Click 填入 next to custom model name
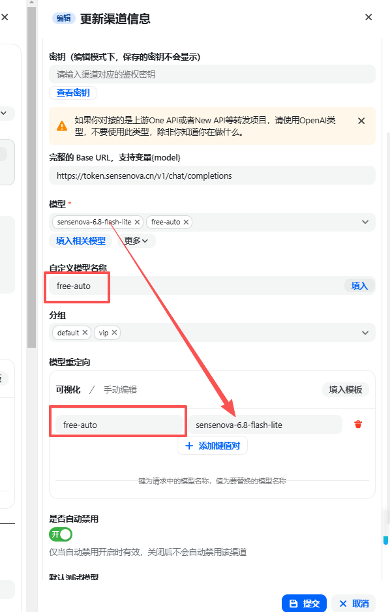Image resolution: width=390 pixels, height=612 pixels. tap(359, 286)
